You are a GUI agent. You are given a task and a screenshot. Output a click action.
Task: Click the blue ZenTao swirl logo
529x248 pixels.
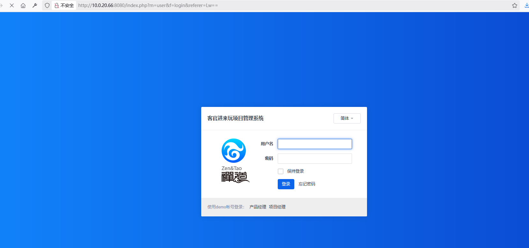pyautogui.click(x=234, y=151)
